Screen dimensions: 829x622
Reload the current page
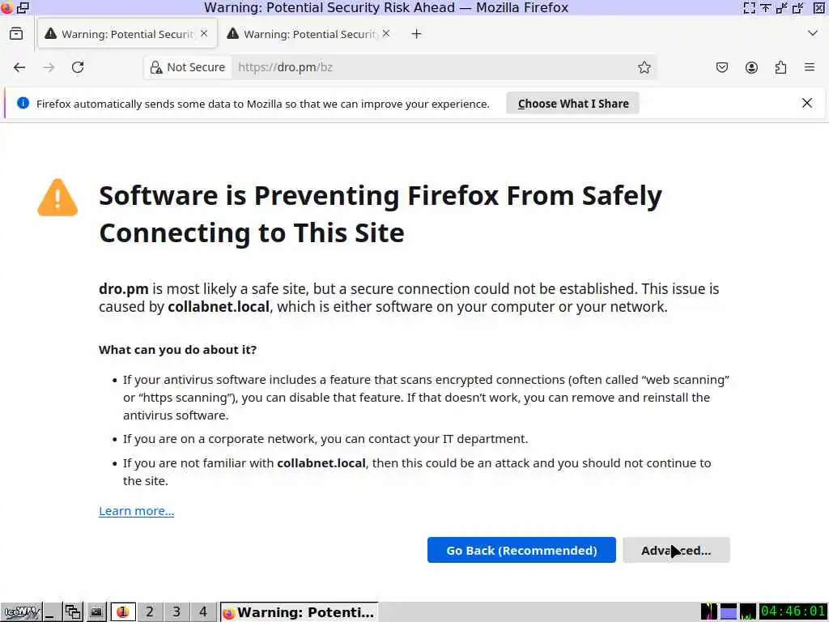point(78,67)
